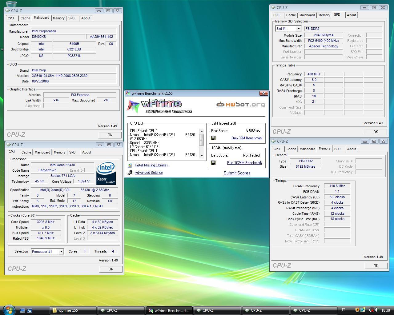
Task: Click the motherboard Model field D5400XS
Action: [x=58, y=37]
